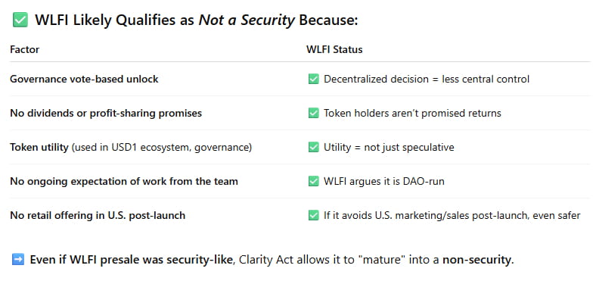Select the Factor column header
The height and width of the screenshot is (281, 599).
(25, 49)
